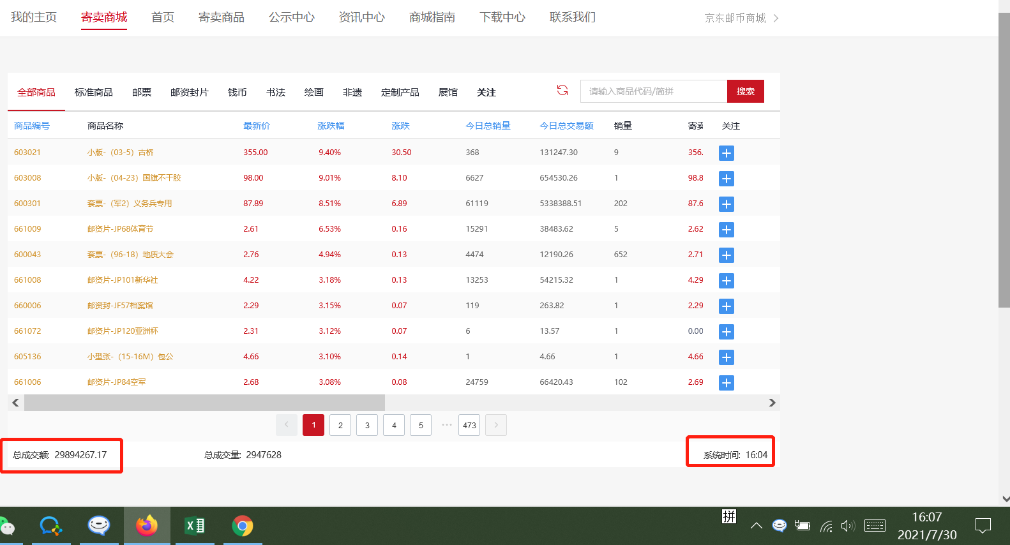Sort by 最新价 column header
Image resolution: width=1010 pixels, height=545 pixels.
(x=257, y=126)
